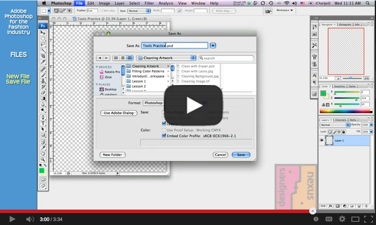
Task: Toggle lock all in Layers panel
Action: click(343, 132)
